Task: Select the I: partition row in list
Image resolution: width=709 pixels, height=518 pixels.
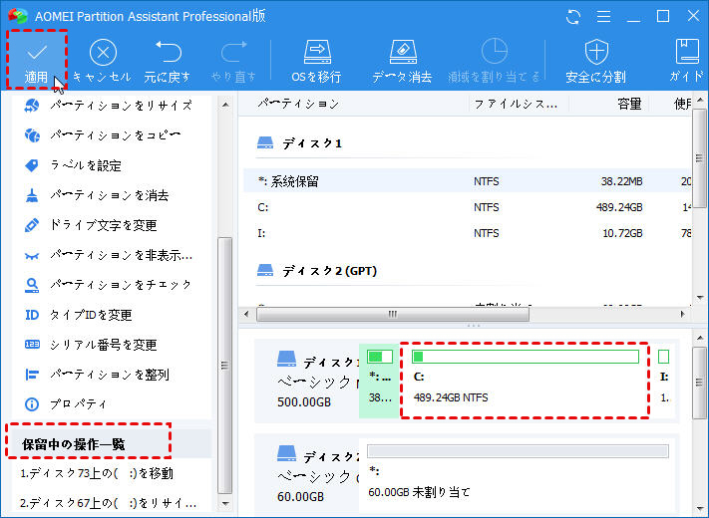Action: pyautogui.click(x=468, y=233)
